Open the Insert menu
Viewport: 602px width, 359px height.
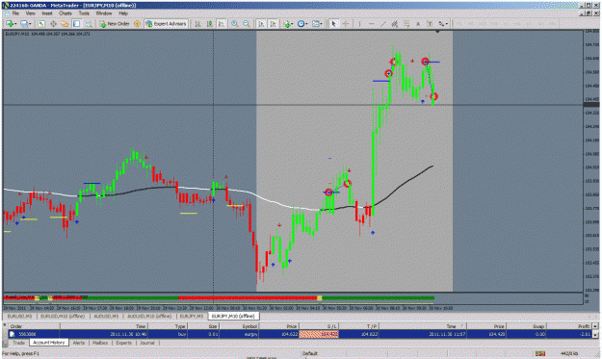point(47,13)
